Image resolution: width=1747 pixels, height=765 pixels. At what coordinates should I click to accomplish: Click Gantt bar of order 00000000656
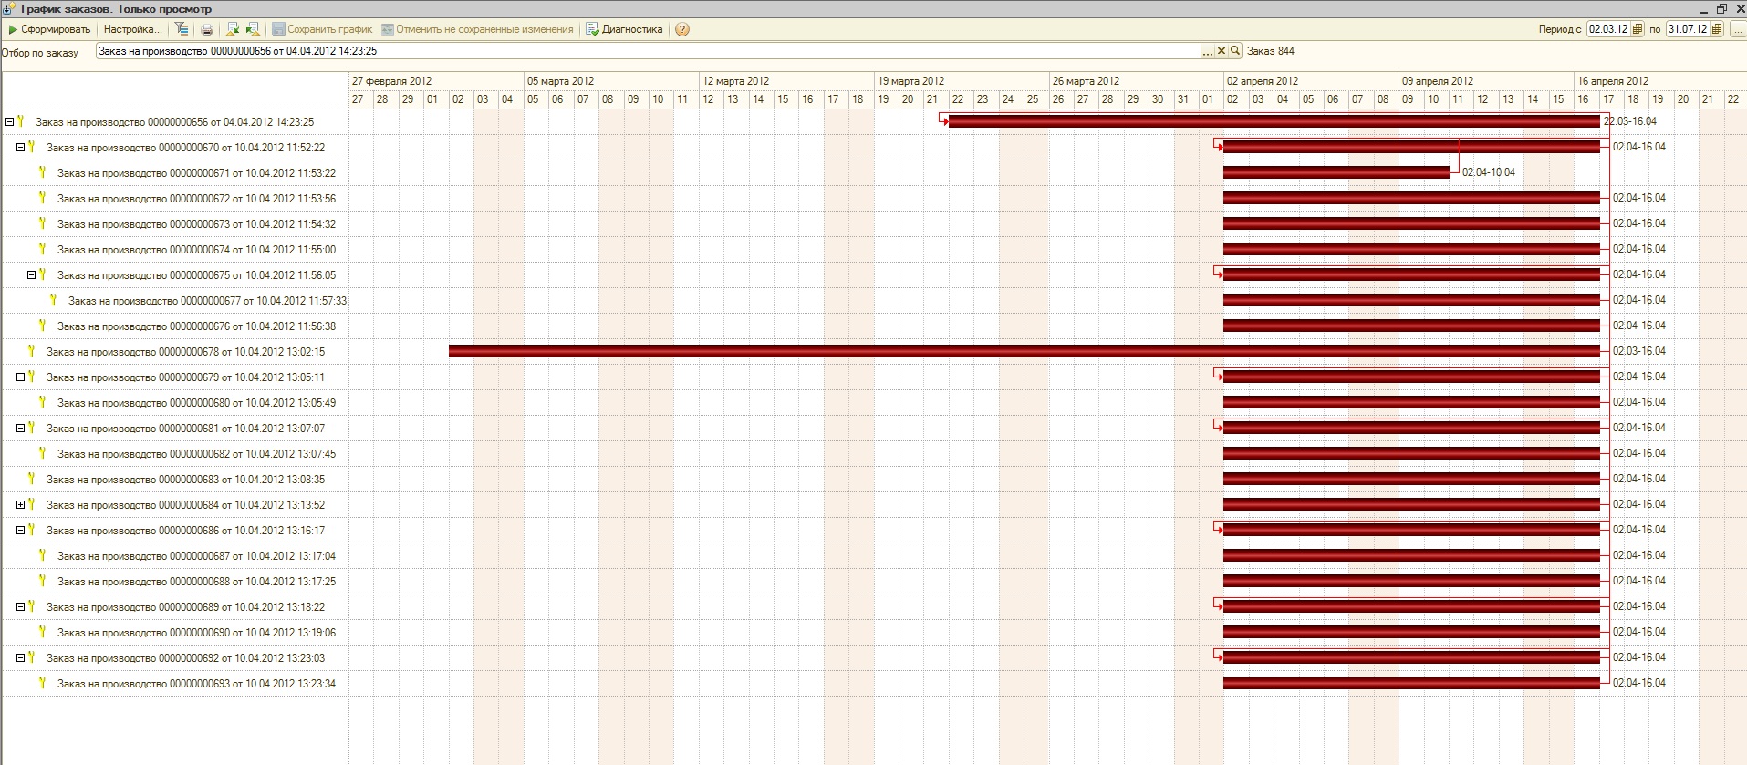coord(1274,121)
